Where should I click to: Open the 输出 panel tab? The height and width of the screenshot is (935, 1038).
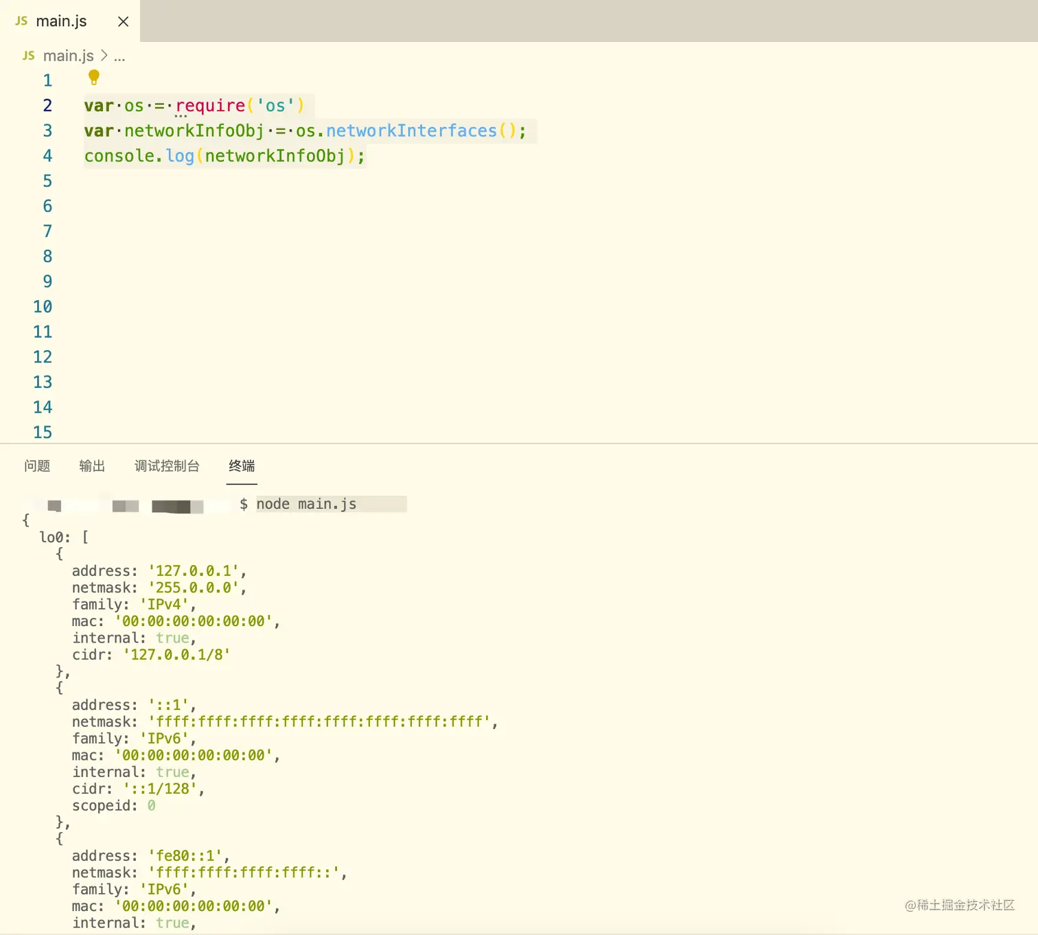(x=92, y=466)
